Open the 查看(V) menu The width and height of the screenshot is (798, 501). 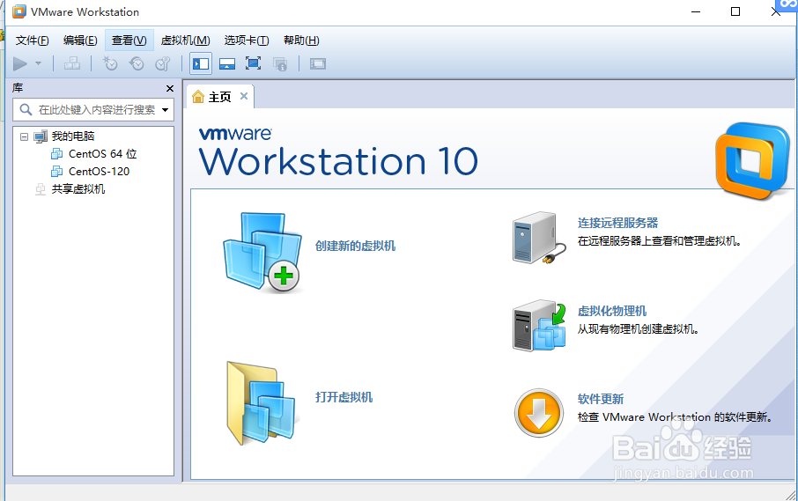click(129, 41)
